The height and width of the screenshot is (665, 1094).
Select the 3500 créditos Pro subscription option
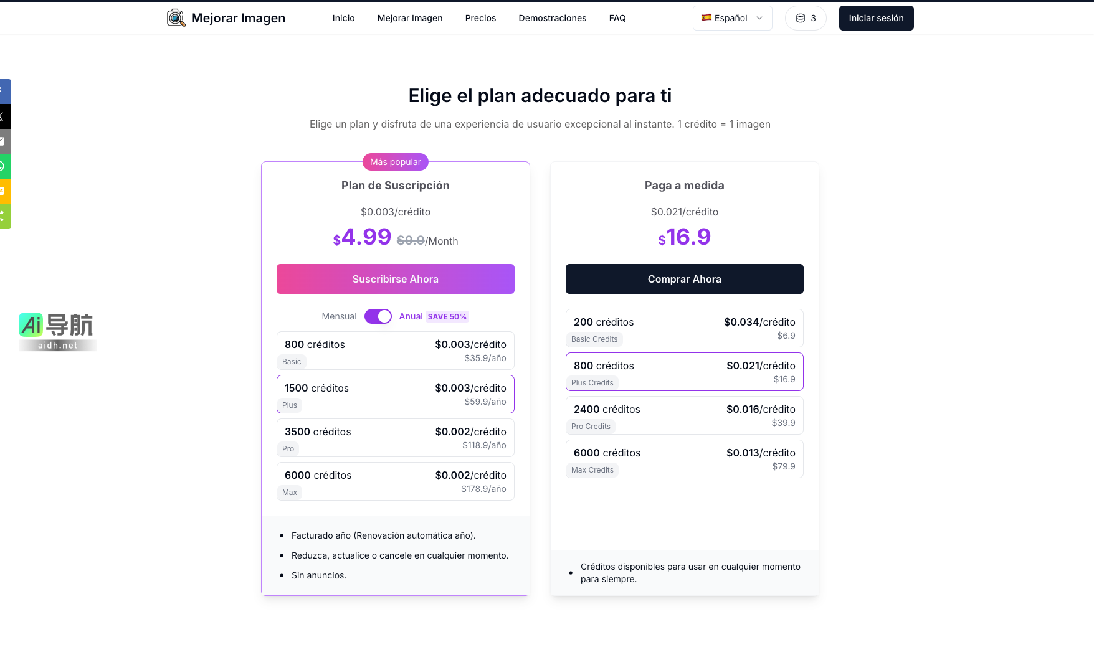coord(395,438)
